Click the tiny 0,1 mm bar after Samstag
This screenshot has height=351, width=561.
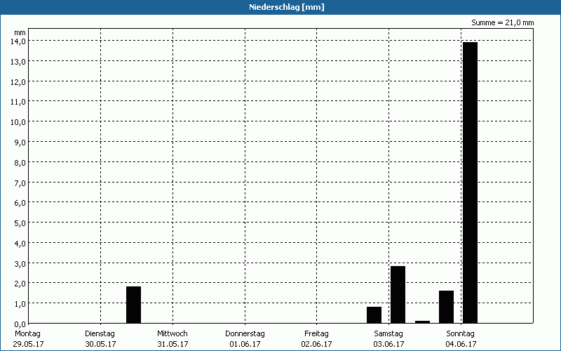tap(422, 322)
